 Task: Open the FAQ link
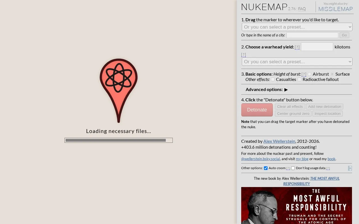302,9
